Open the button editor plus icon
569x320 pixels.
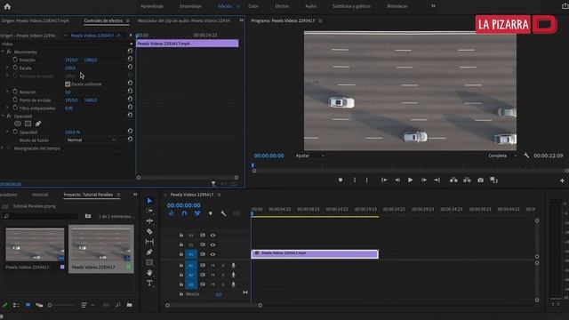pos(562,180)
